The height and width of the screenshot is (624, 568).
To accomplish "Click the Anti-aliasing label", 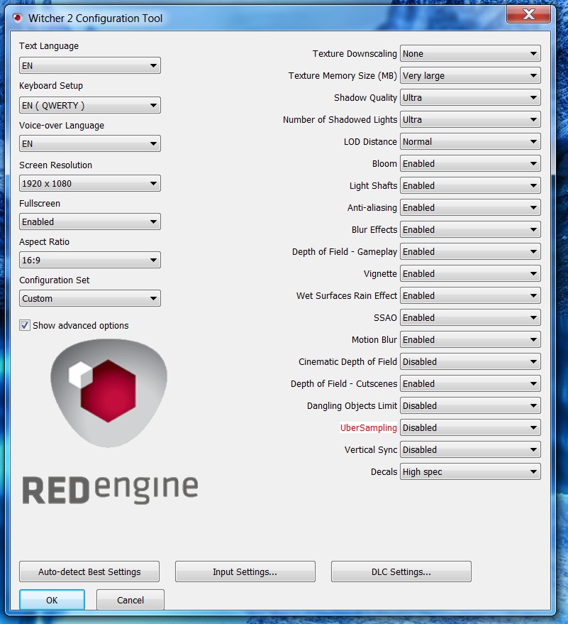I will coord(372,208).
